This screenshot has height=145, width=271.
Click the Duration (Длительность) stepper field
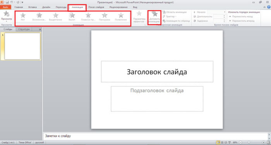[220, 17]
